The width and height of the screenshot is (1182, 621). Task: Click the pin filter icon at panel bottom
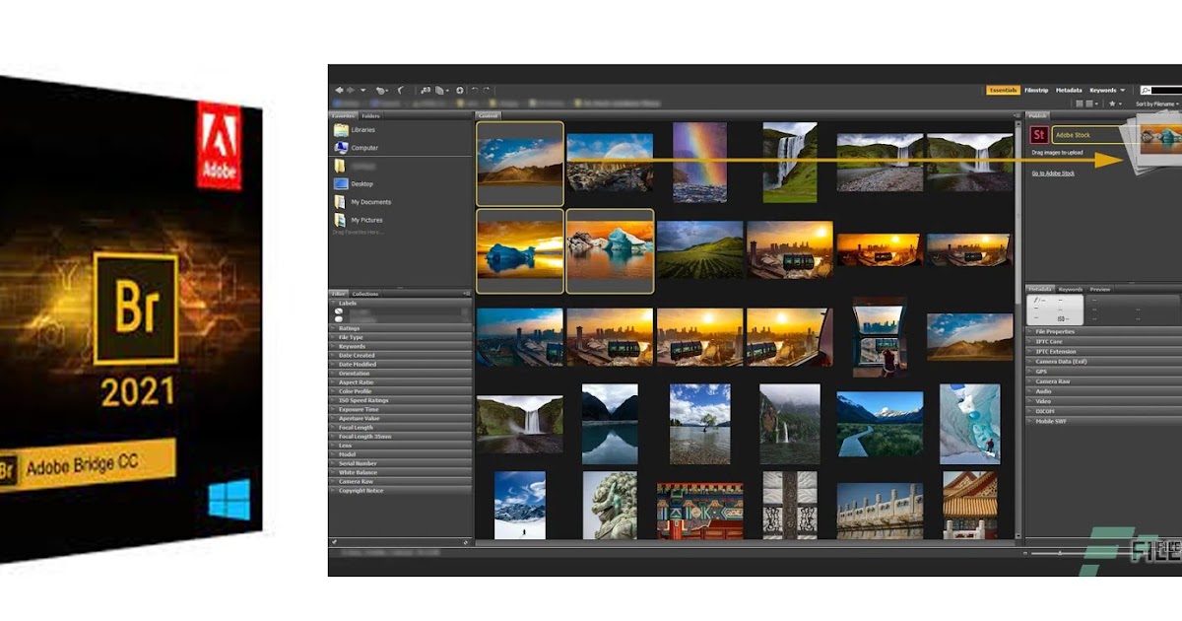point(335,543)
